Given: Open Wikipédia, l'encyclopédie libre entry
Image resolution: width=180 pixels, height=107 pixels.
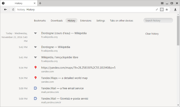Looking at the screenshot, I should tap(60, 57).
